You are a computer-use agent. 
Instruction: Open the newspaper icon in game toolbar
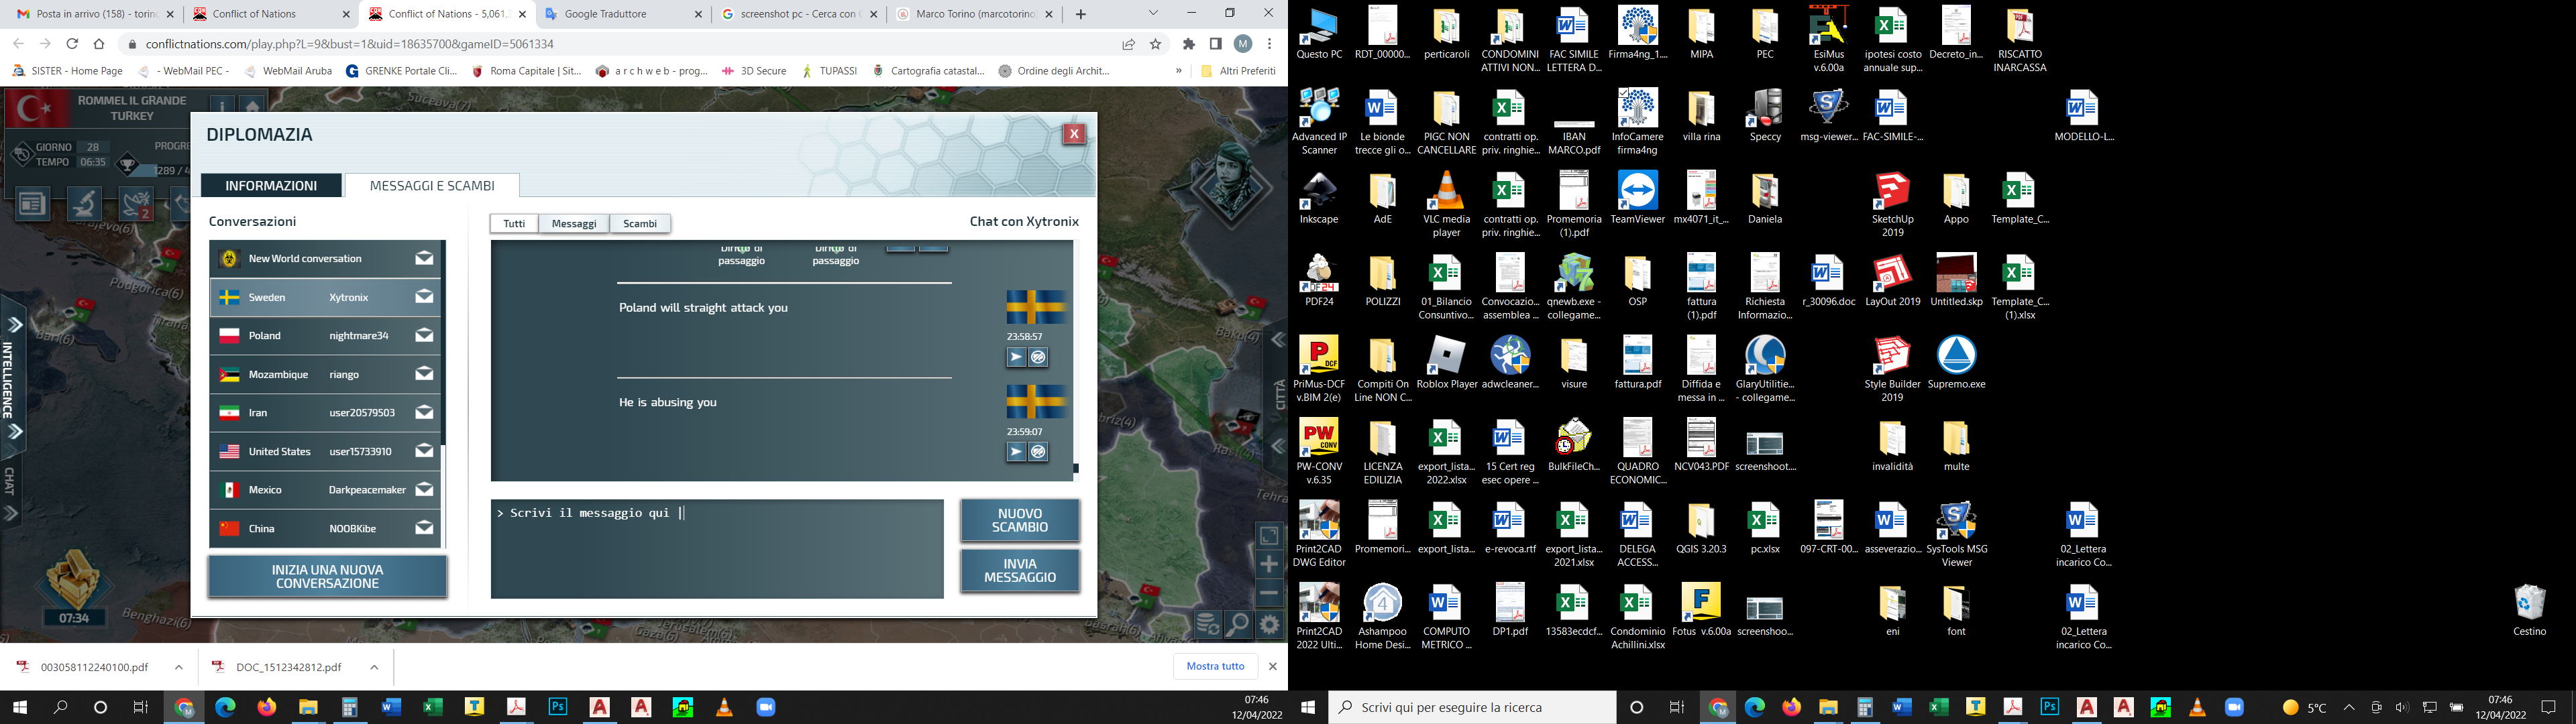(x=32, y=204)
